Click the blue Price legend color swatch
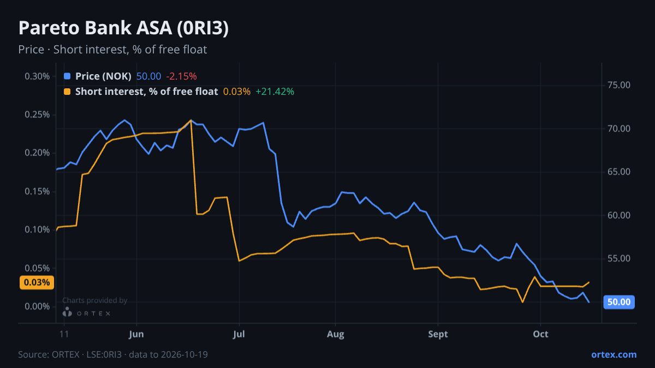655x368 pixels. coord(67,76)
